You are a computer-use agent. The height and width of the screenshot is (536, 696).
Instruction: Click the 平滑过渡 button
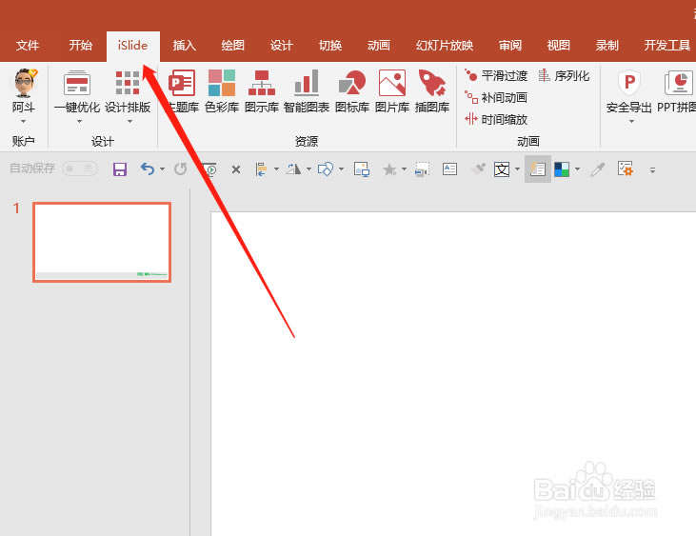coord(496,75)
